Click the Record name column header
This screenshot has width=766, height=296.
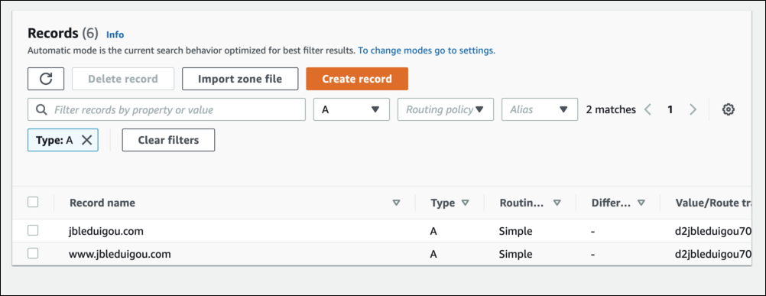pyautogui.click(x=102, y=203)
